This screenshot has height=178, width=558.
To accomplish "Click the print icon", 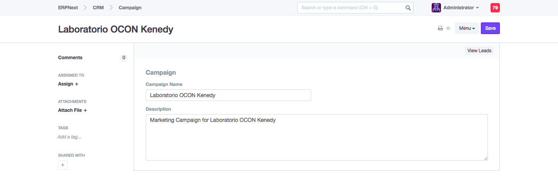I will tap(440, 28).
